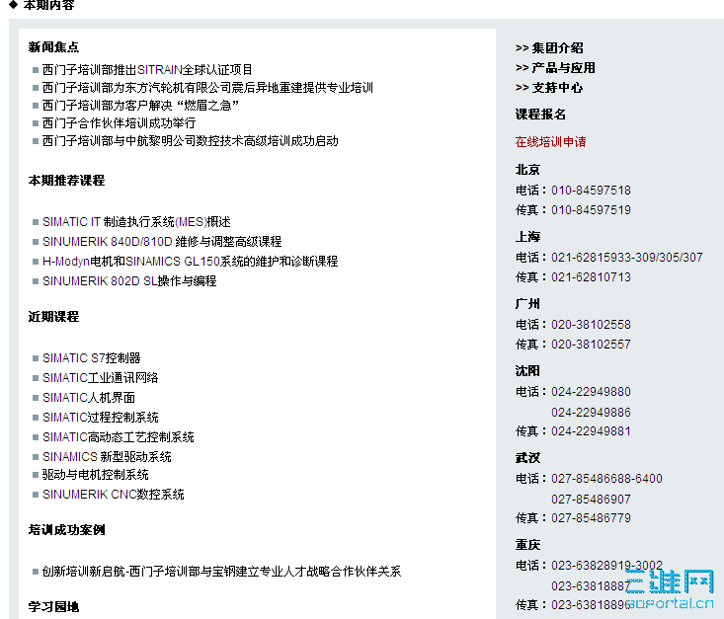
Task: Open SINAMICS 新型驱动系统 course link
Action: pos(107,457)
